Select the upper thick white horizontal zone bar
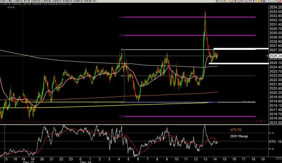282x163 pixels. click(241, 49)
